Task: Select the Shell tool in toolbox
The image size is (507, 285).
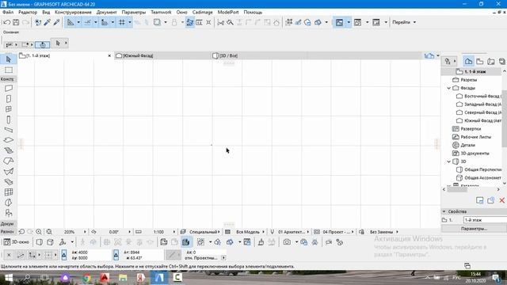Action: click(x=9, y=171)
